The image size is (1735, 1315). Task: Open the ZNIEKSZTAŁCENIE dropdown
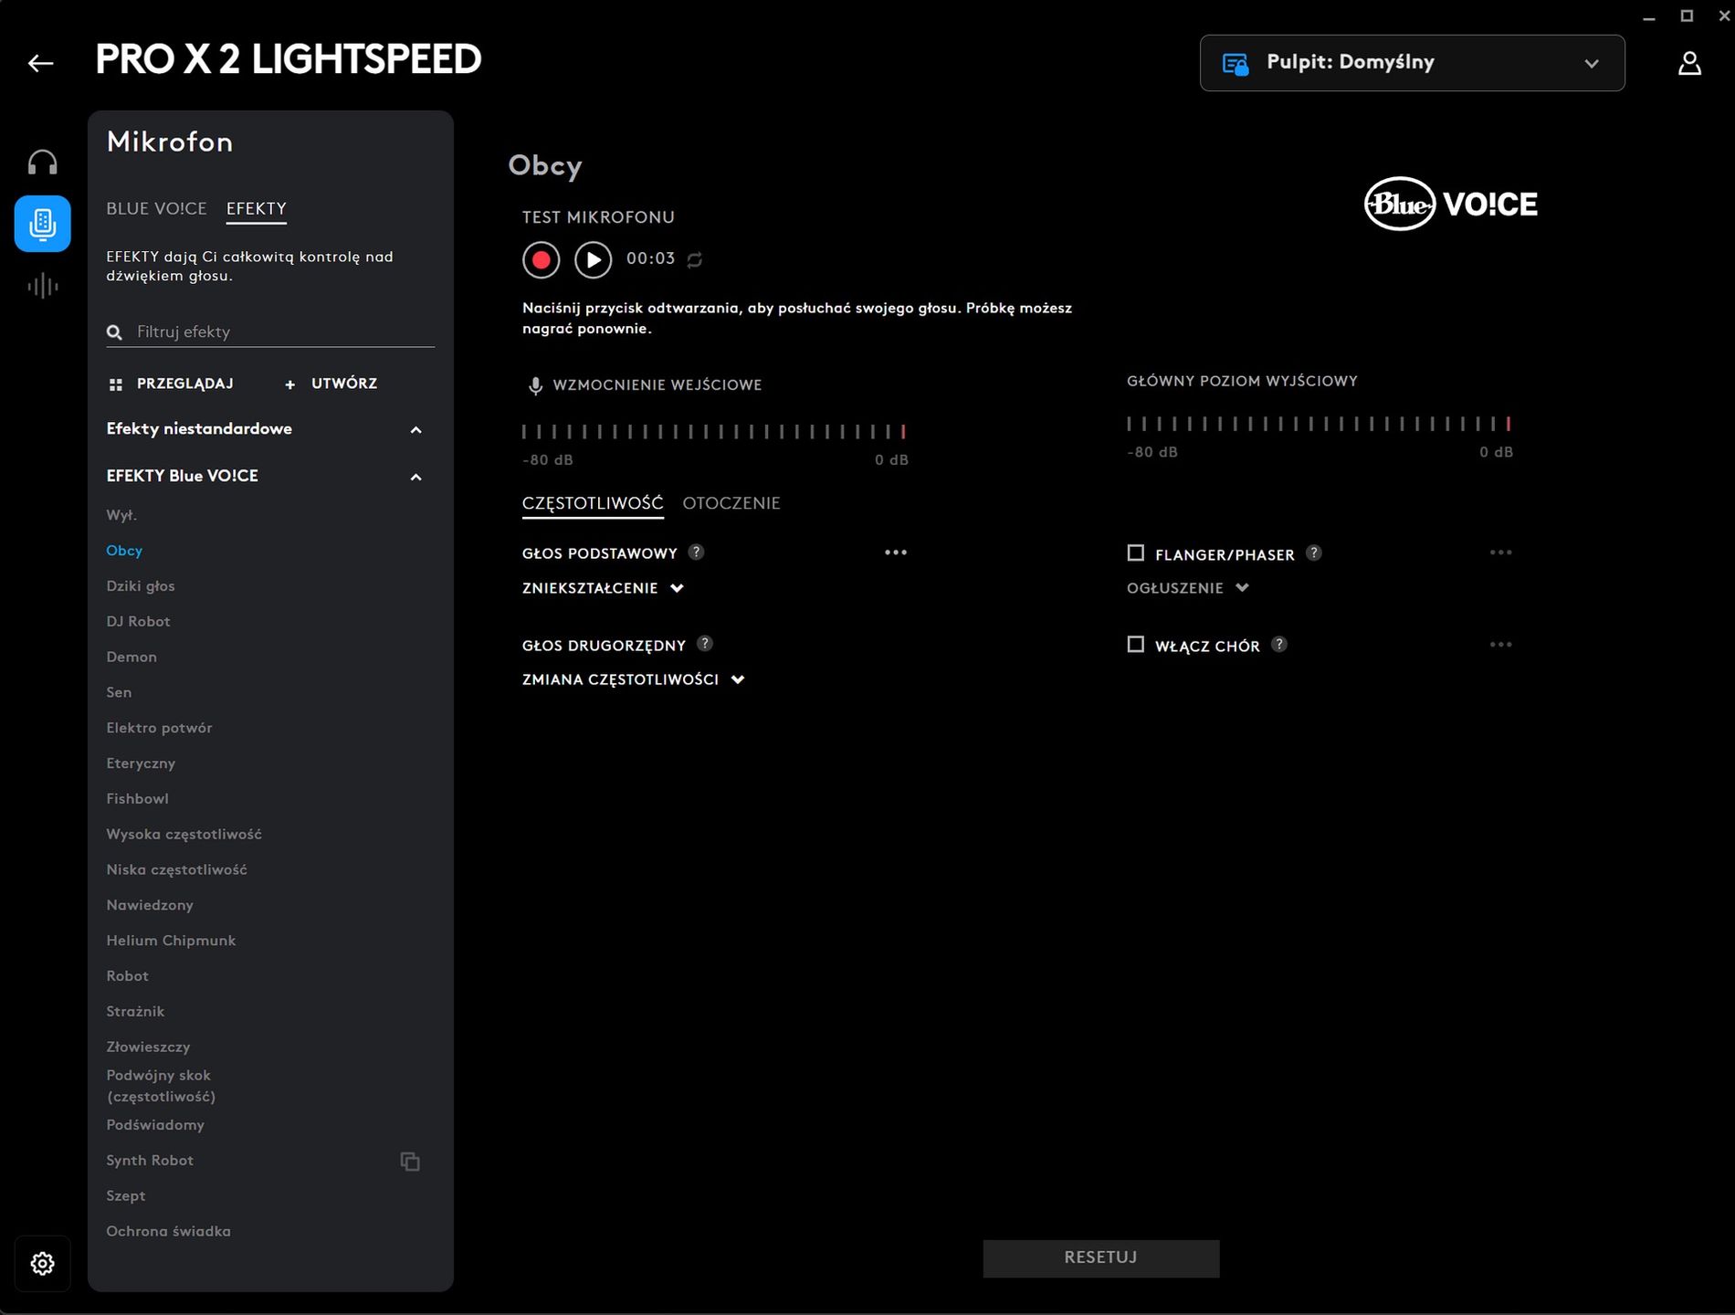pos(603,588)
